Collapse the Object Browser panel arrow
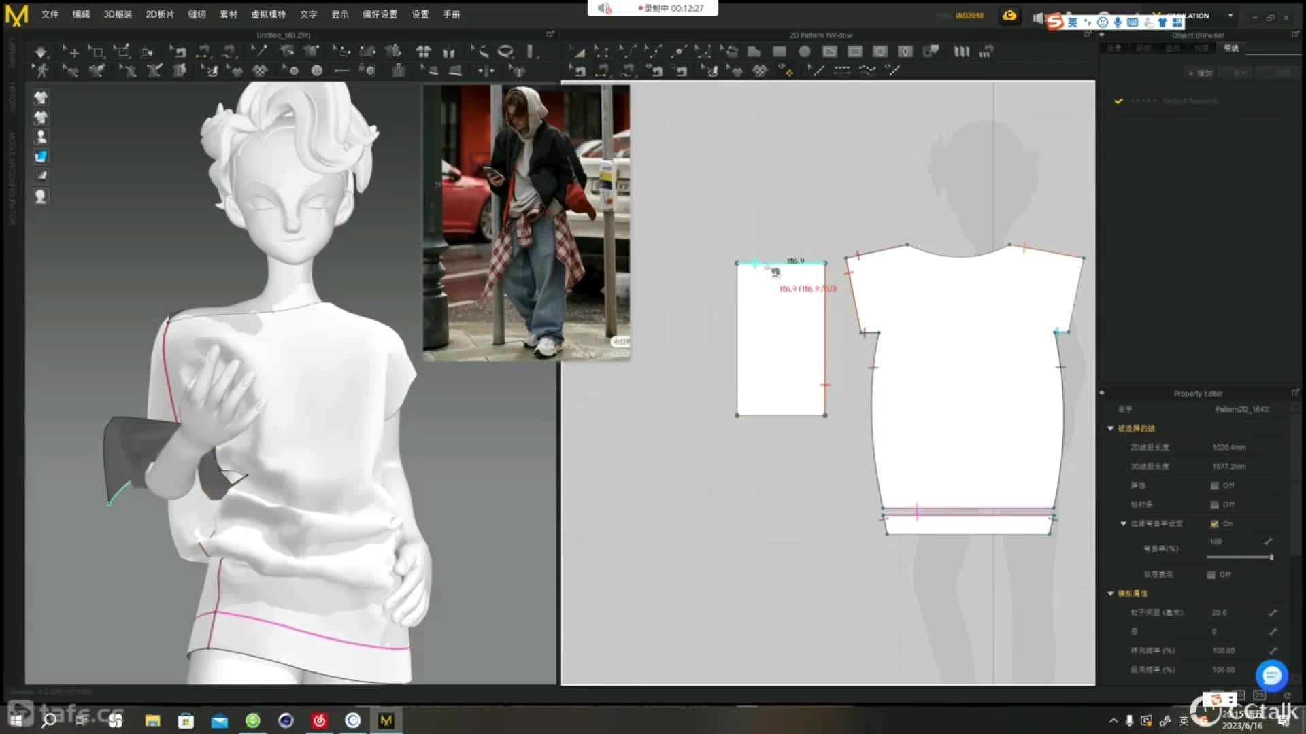Viewport: 1306px width, 734px height. click(x=1102, y=35)
